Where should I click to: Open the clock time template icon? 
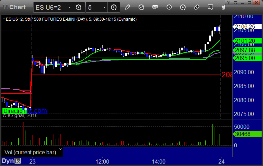point(114,7)
